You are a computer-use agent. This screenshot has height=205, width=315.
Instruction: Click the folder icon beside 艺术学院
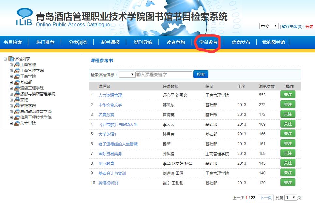point(17,123)
